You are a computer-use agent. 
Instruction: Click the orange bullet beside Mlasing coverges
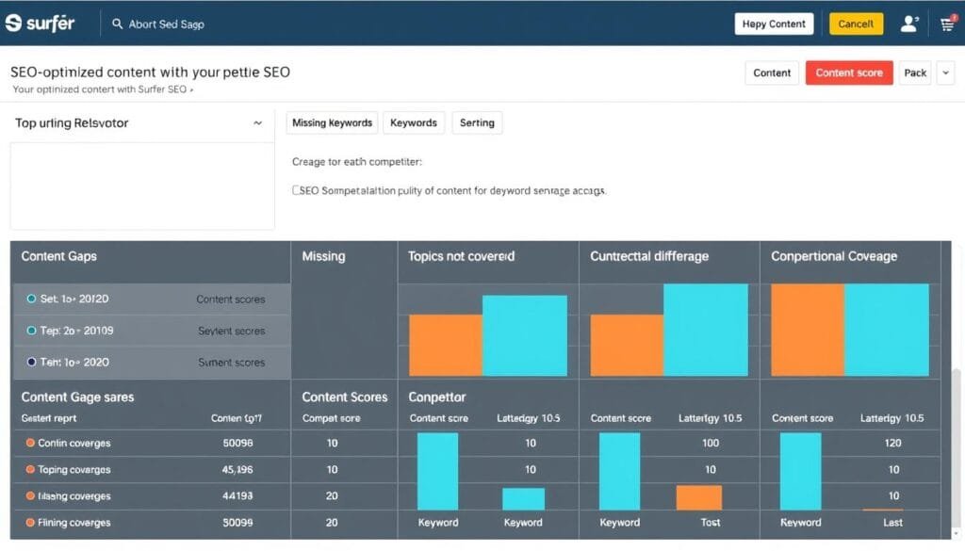[x=30, y=495]
